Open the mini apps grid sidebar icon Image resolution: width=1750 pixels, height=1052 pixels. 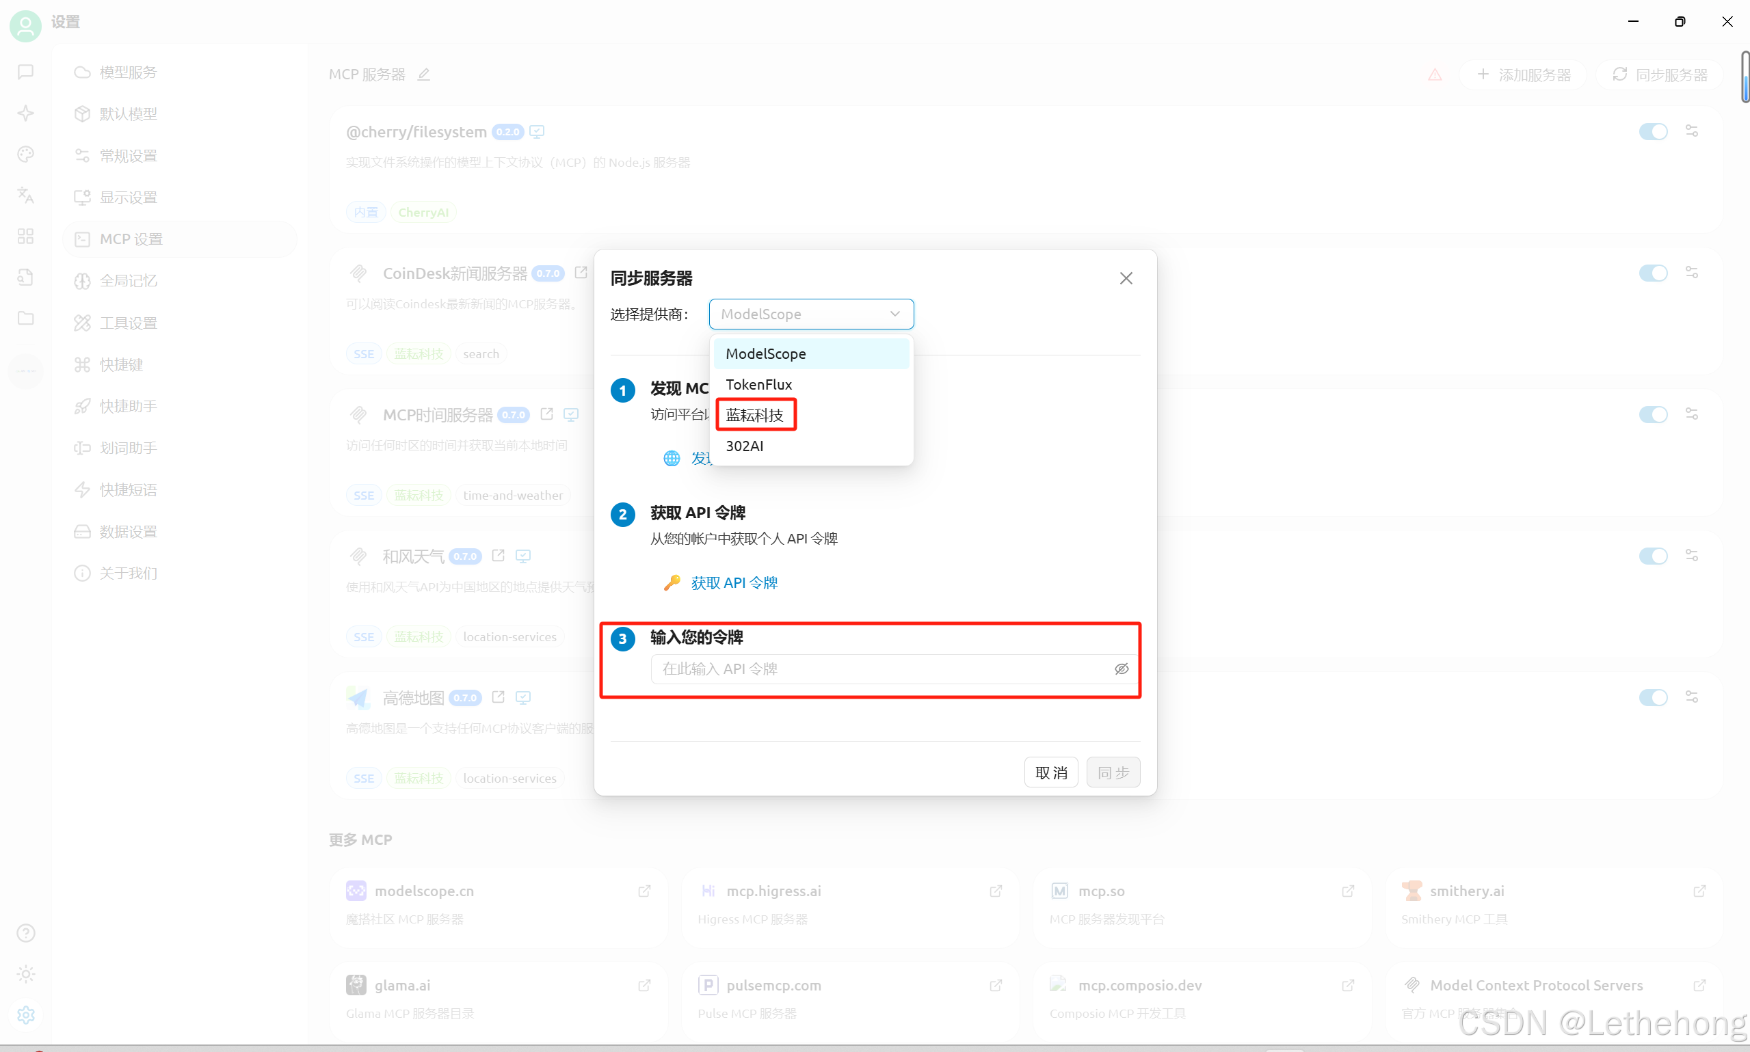click(25, 236)
